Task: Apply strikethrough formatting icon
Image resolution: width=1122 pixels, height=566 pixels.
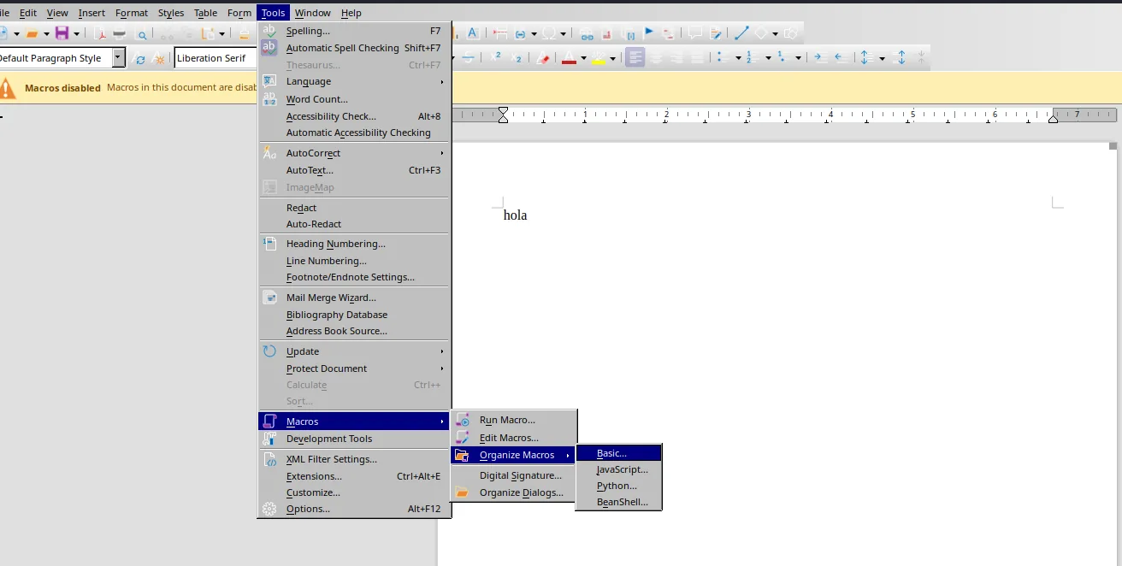Action: coord(468,58)
